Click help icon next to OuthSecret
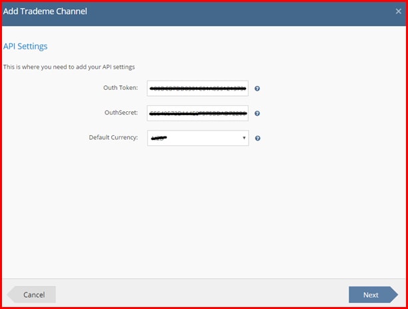 tap(257, 113)
